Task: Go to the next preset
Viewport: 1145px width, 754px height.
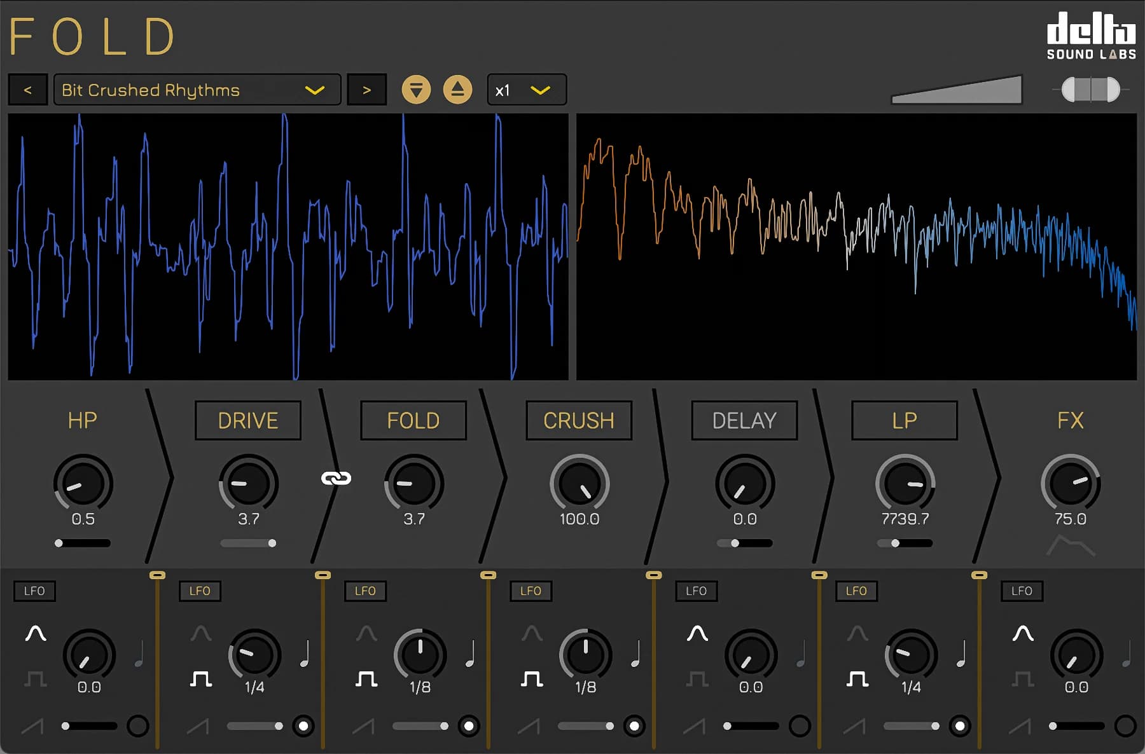Action: pyautogui.click(x=366, y=90)
